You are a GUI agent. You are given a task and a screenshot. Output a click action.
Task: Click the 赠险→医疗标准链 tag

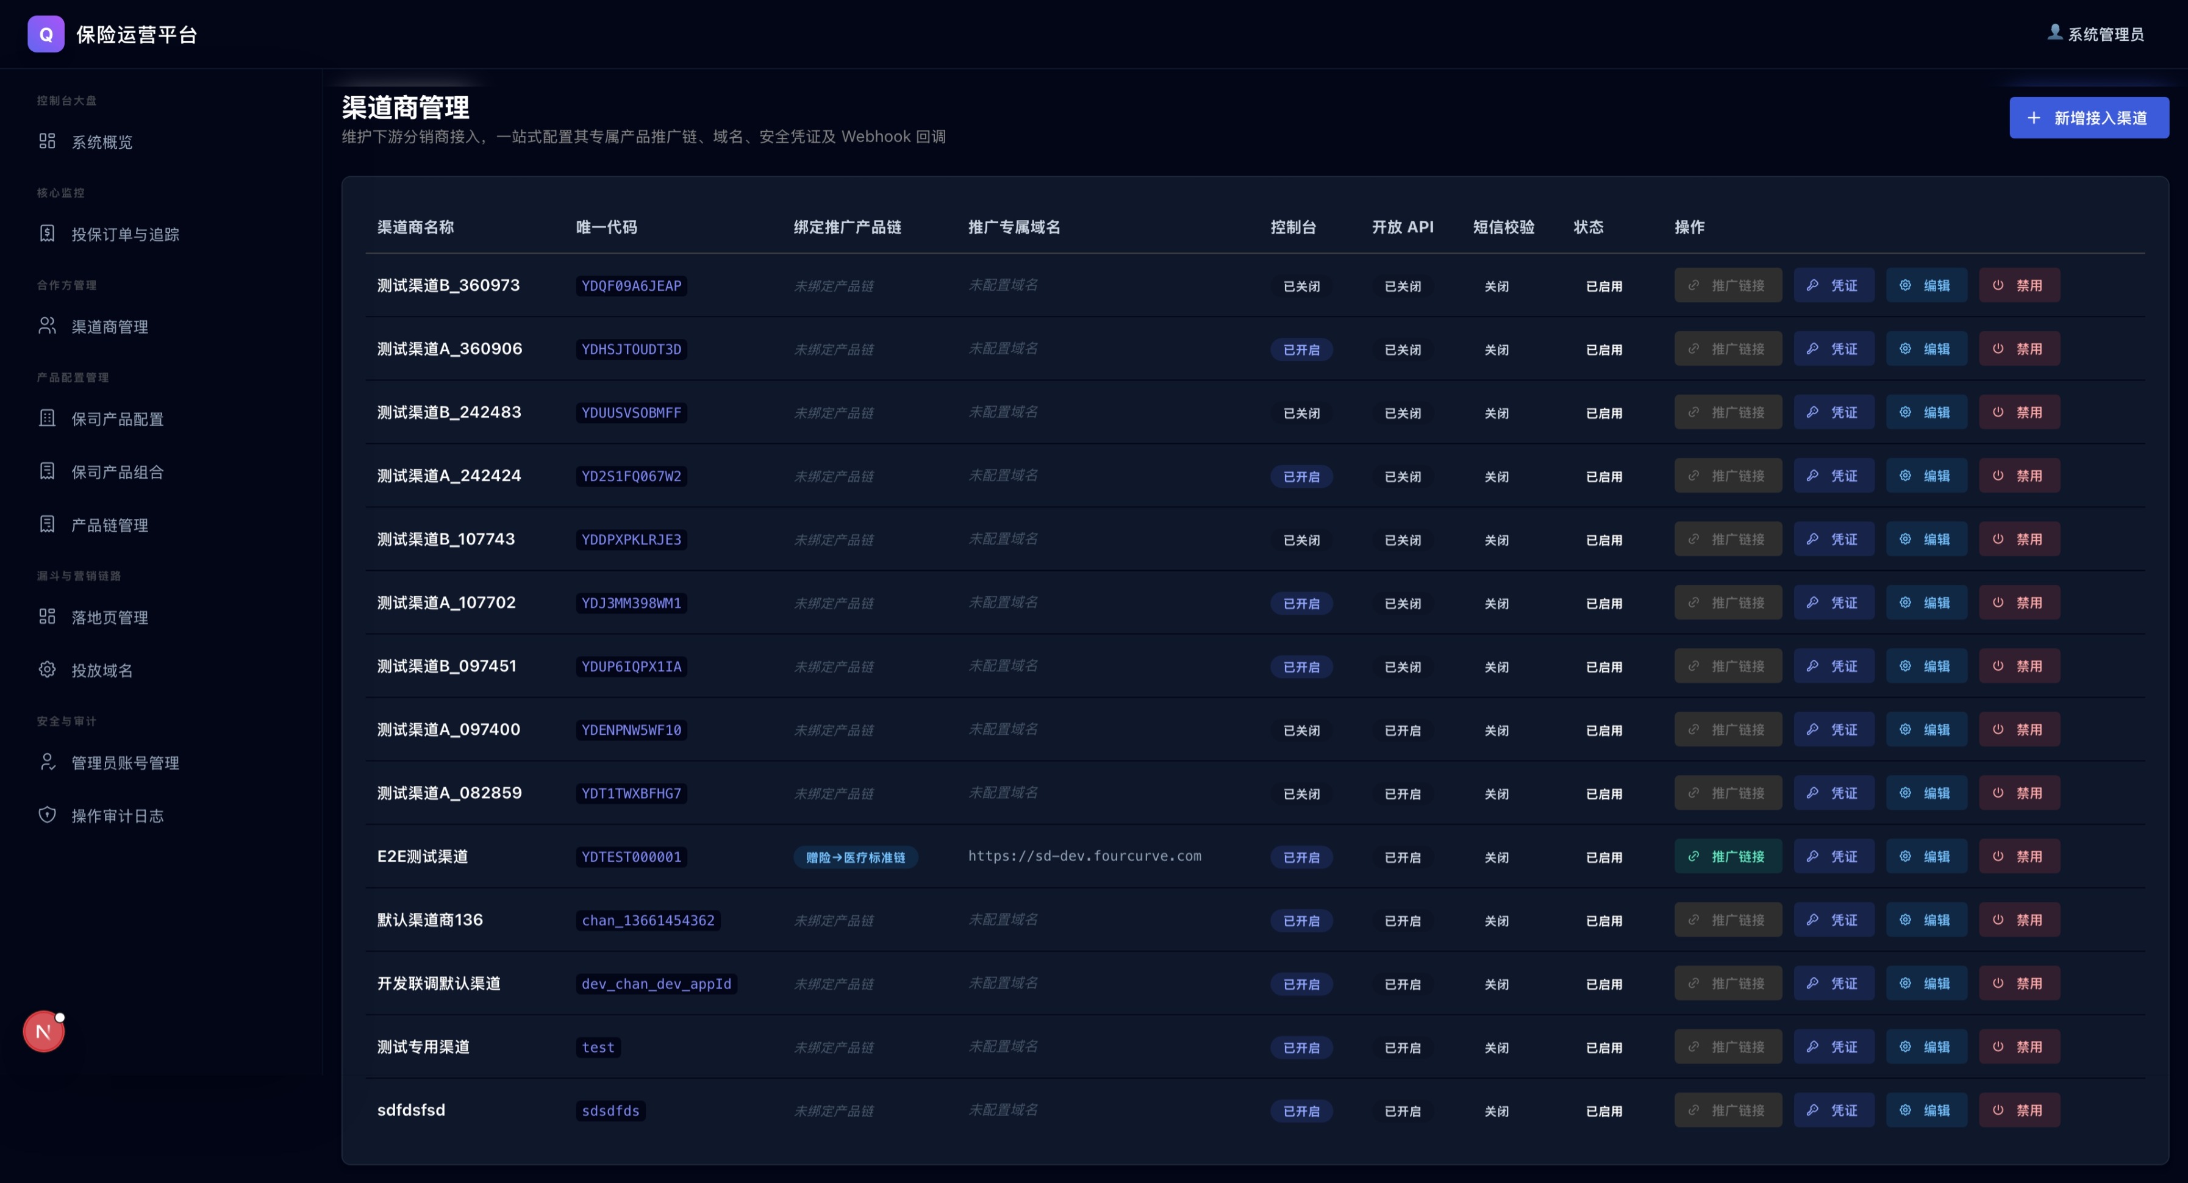coord(856,858)
